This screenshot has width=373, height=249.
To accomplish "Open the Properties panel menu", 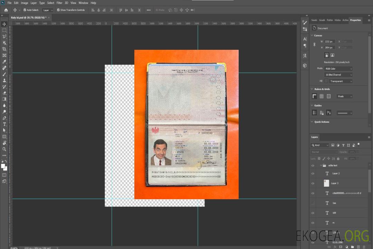I will tap(369, 20).
